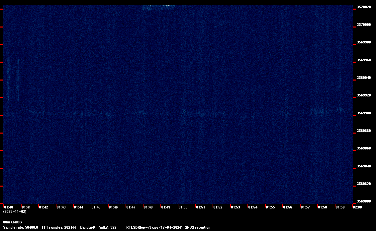Click the 01:53 time axis label

[x=235, y=207]
